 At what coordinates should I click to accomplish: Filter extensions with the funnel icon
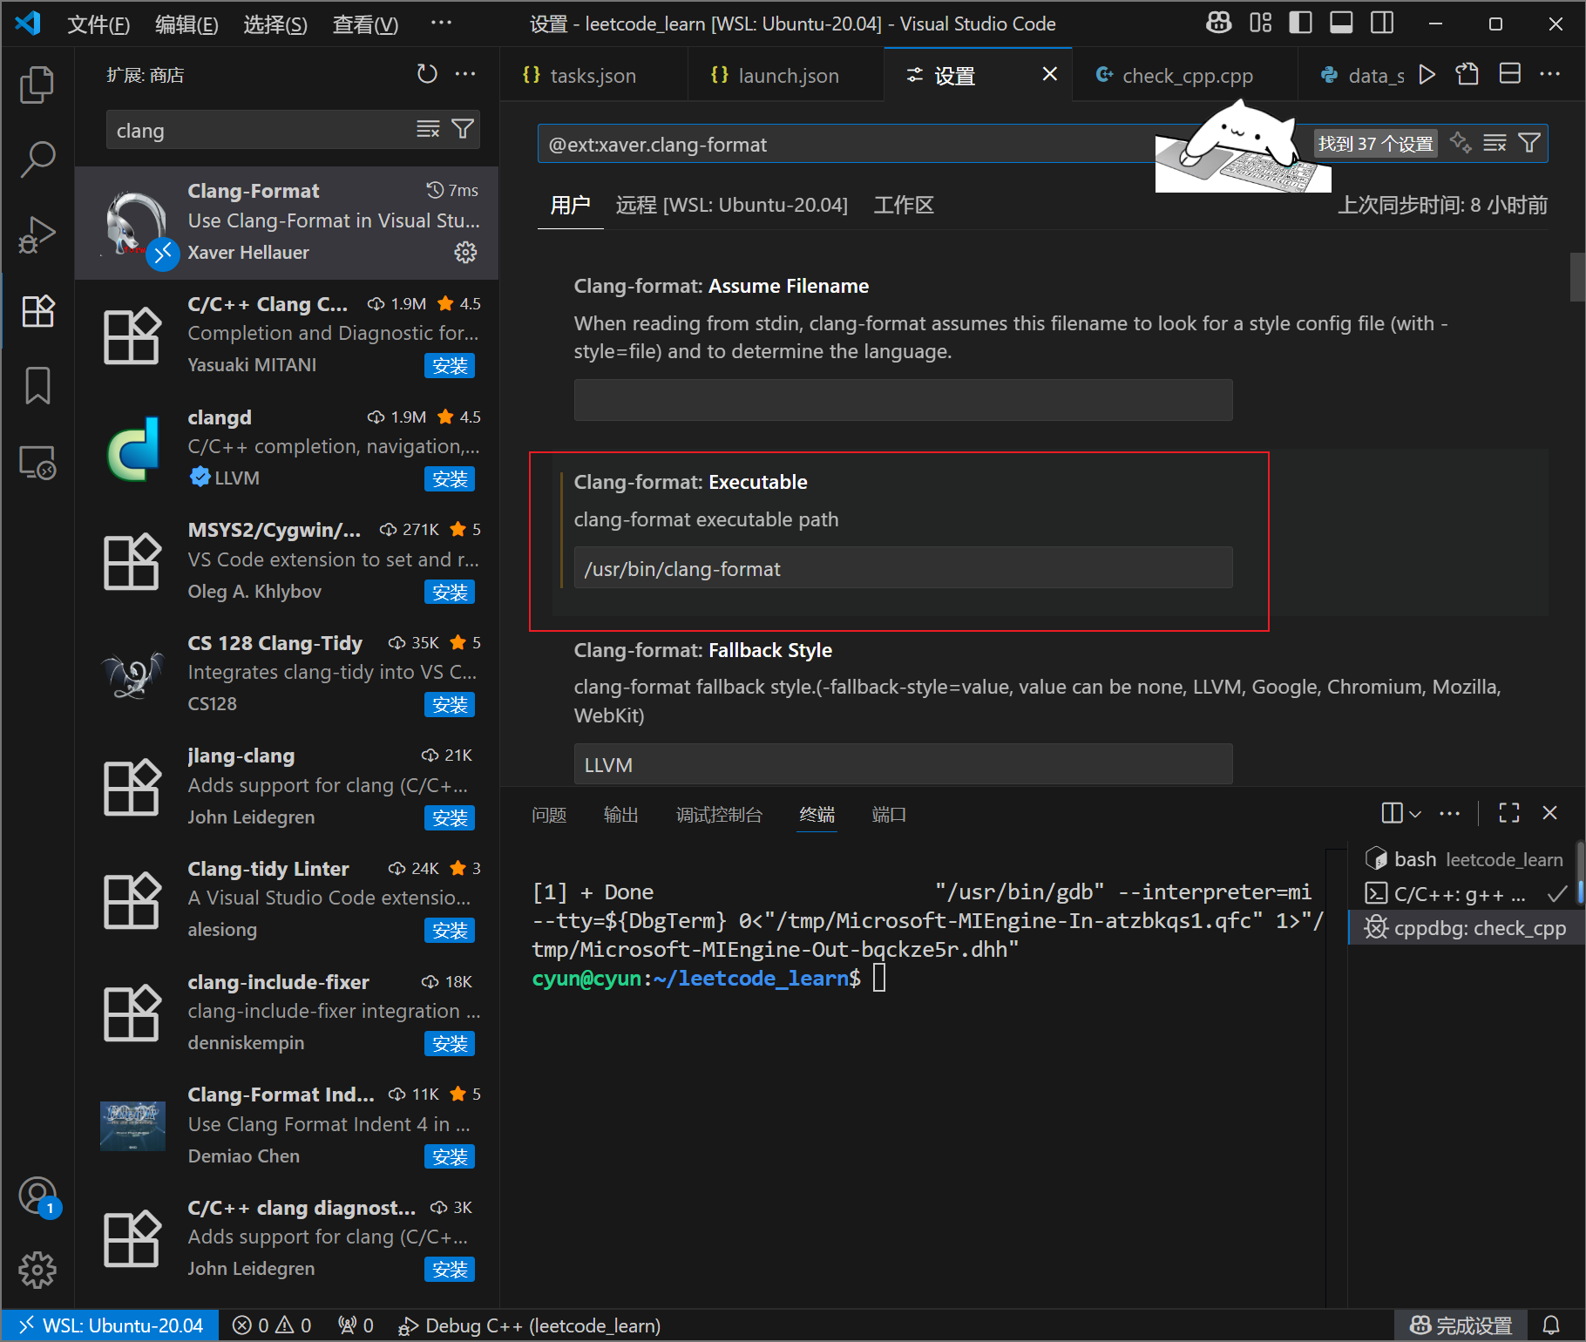point(463,130)
